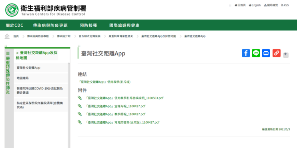Image resolution: width=297 pixels, height=148 pixels.
Task: Select 地圖連結 in sidebar menu
Action: (41, 78)
